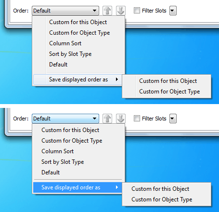Expand the unhighlighted Save displayed order as item
Screen dimensions: 219x212
click(77, 79)
